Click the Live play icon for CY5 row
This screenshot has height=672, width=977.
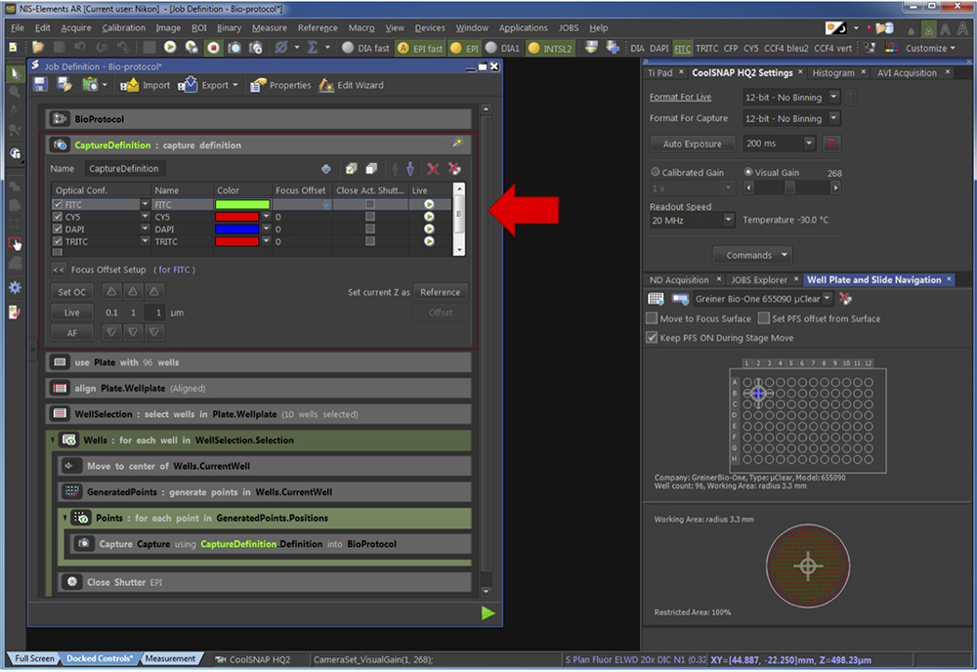429,217
